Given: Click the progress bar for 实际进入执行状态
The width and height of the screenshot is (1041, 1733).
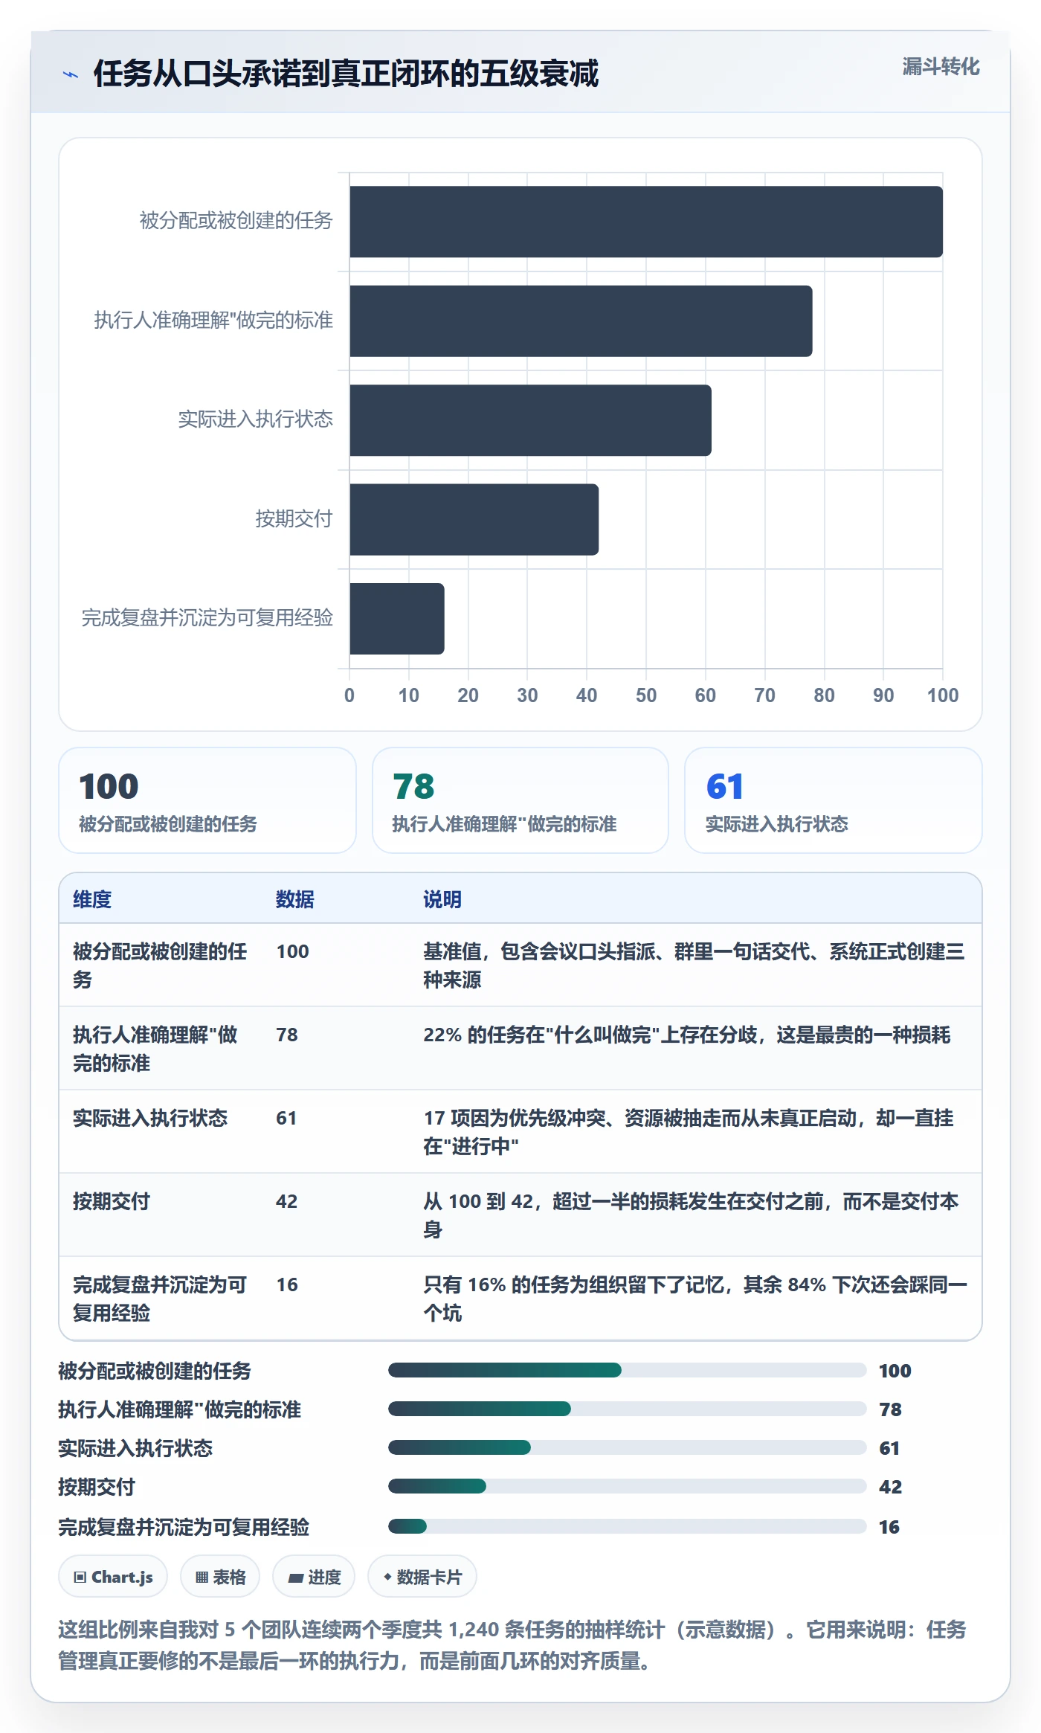Looking at the screenshot, I should (x=628, y=1447).
